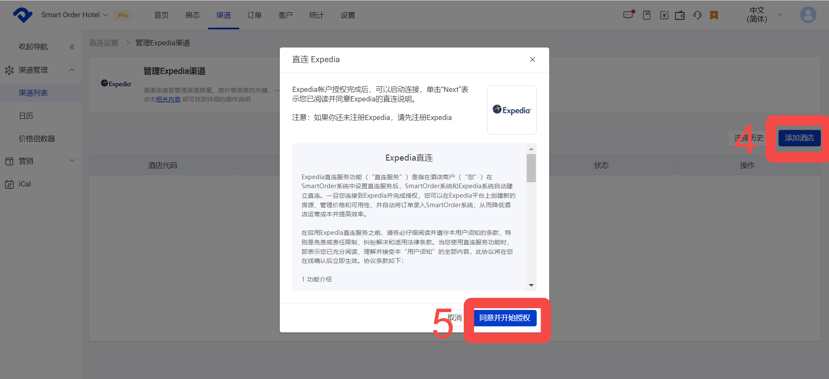Open the 订单 tab
The image size is (829, 379).
[255, 15]
